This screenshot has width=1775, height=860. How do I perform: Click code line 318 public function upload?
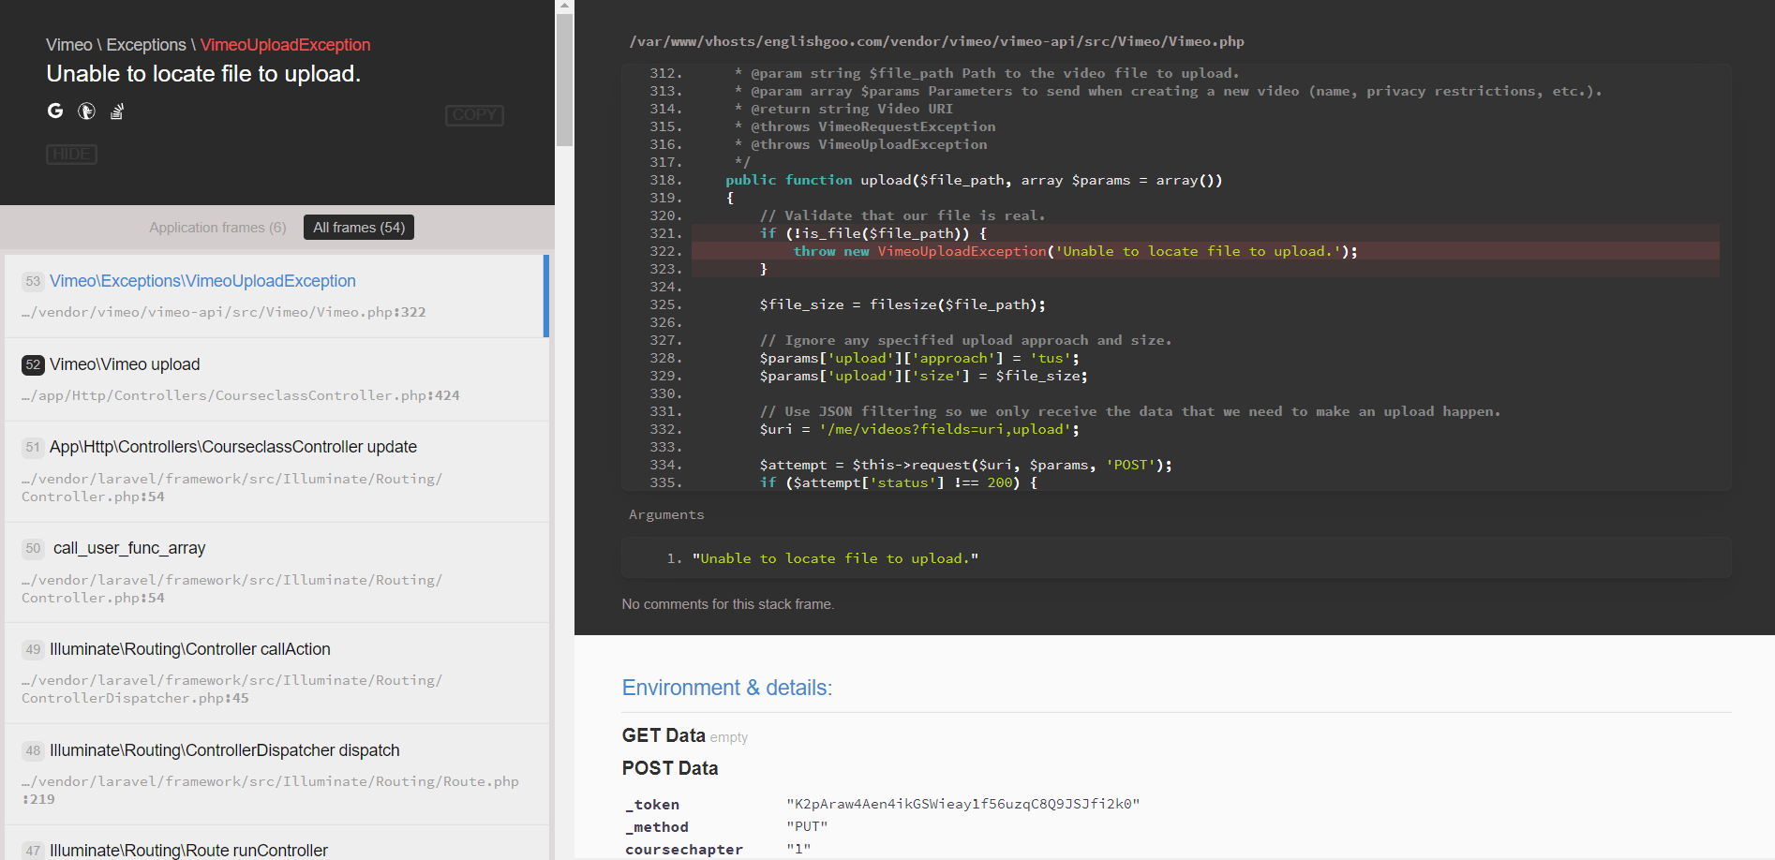pos(974,180)
